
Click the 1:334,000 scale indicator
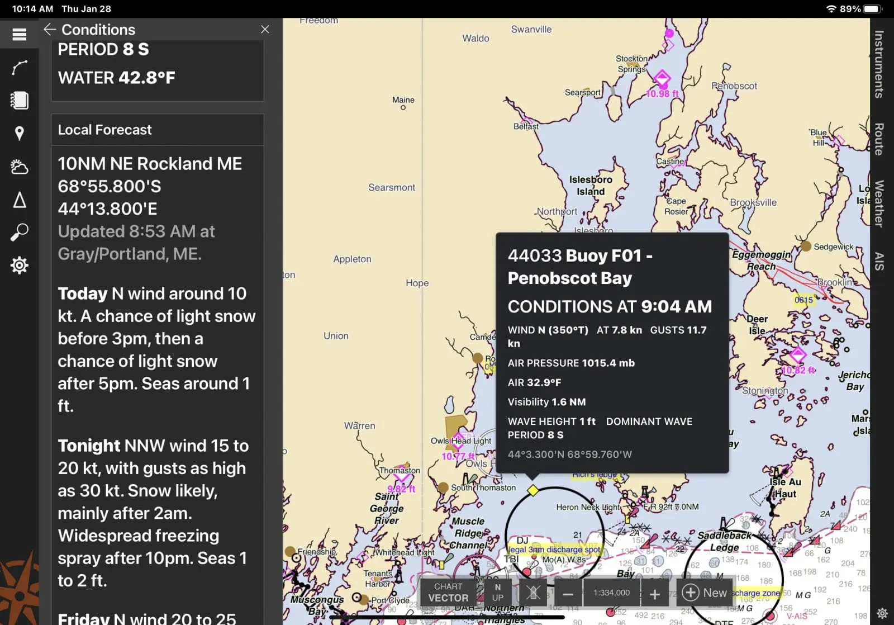pos(611,593)
